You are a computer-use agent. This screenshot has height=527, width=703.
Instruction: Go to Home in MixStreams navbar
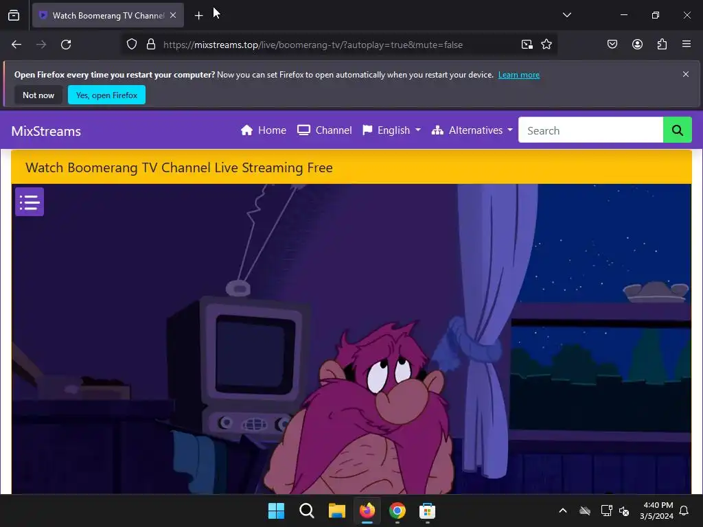click(264, 130)
